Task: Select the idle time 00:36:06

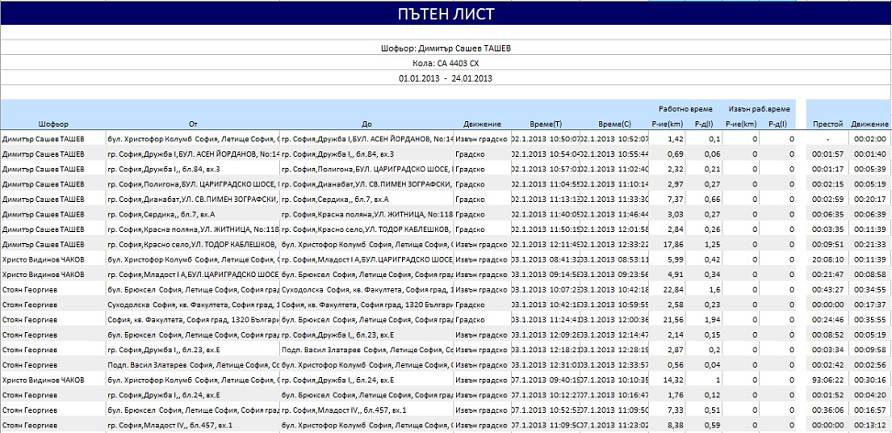Action: (x=827, y=410)
